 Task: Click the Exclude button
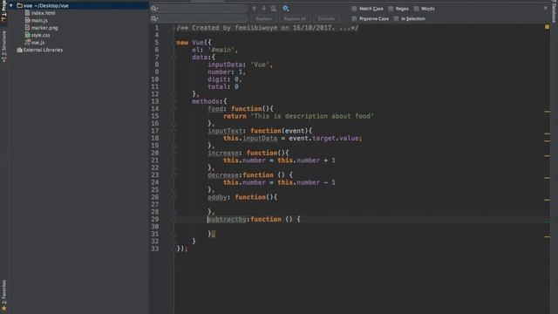click(x=326, y=18)
